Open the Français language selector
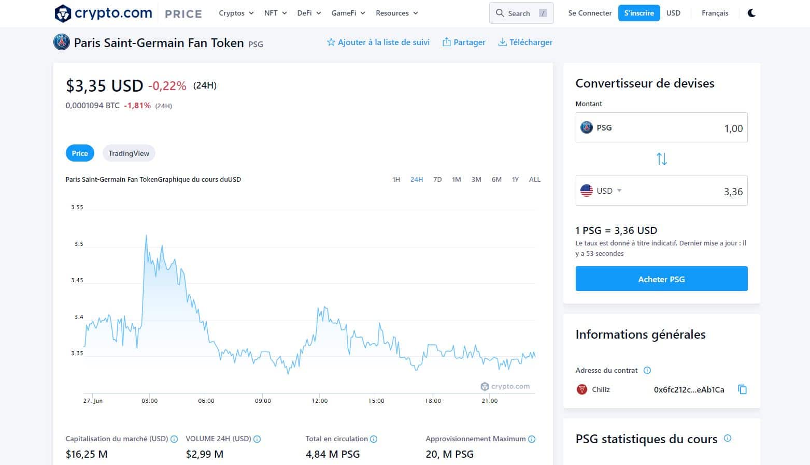810x465 pixels. coord(715,13)
